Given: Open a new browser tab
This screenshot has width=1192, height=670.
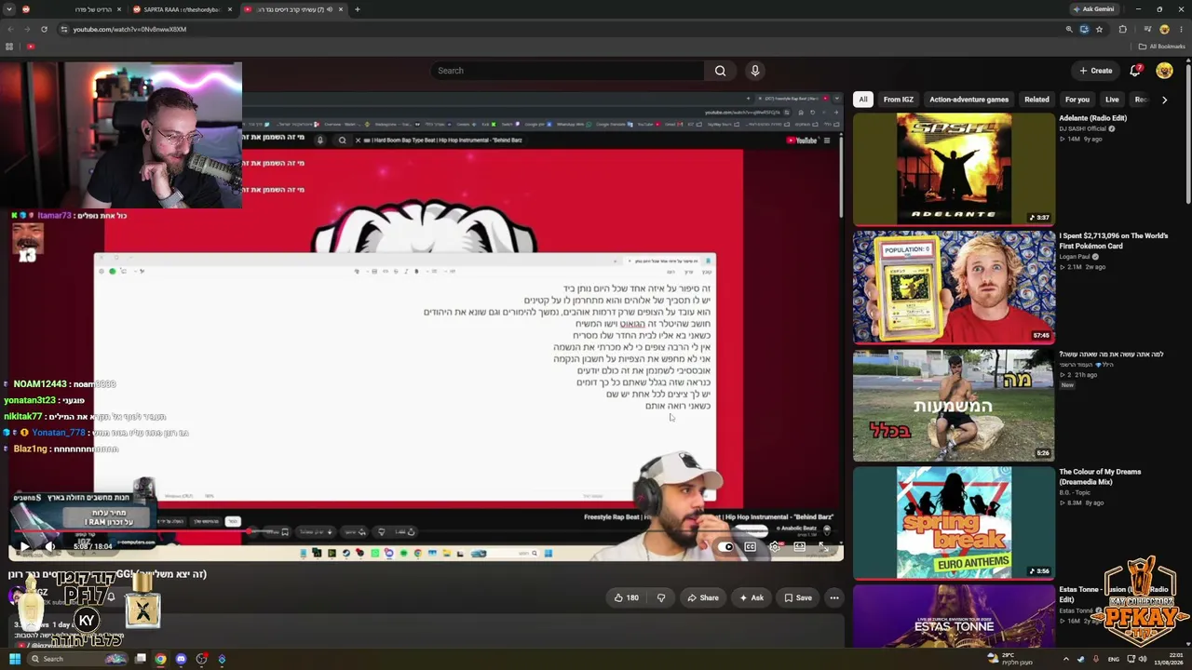Looking at the screenshot, I should coord(358,9).
